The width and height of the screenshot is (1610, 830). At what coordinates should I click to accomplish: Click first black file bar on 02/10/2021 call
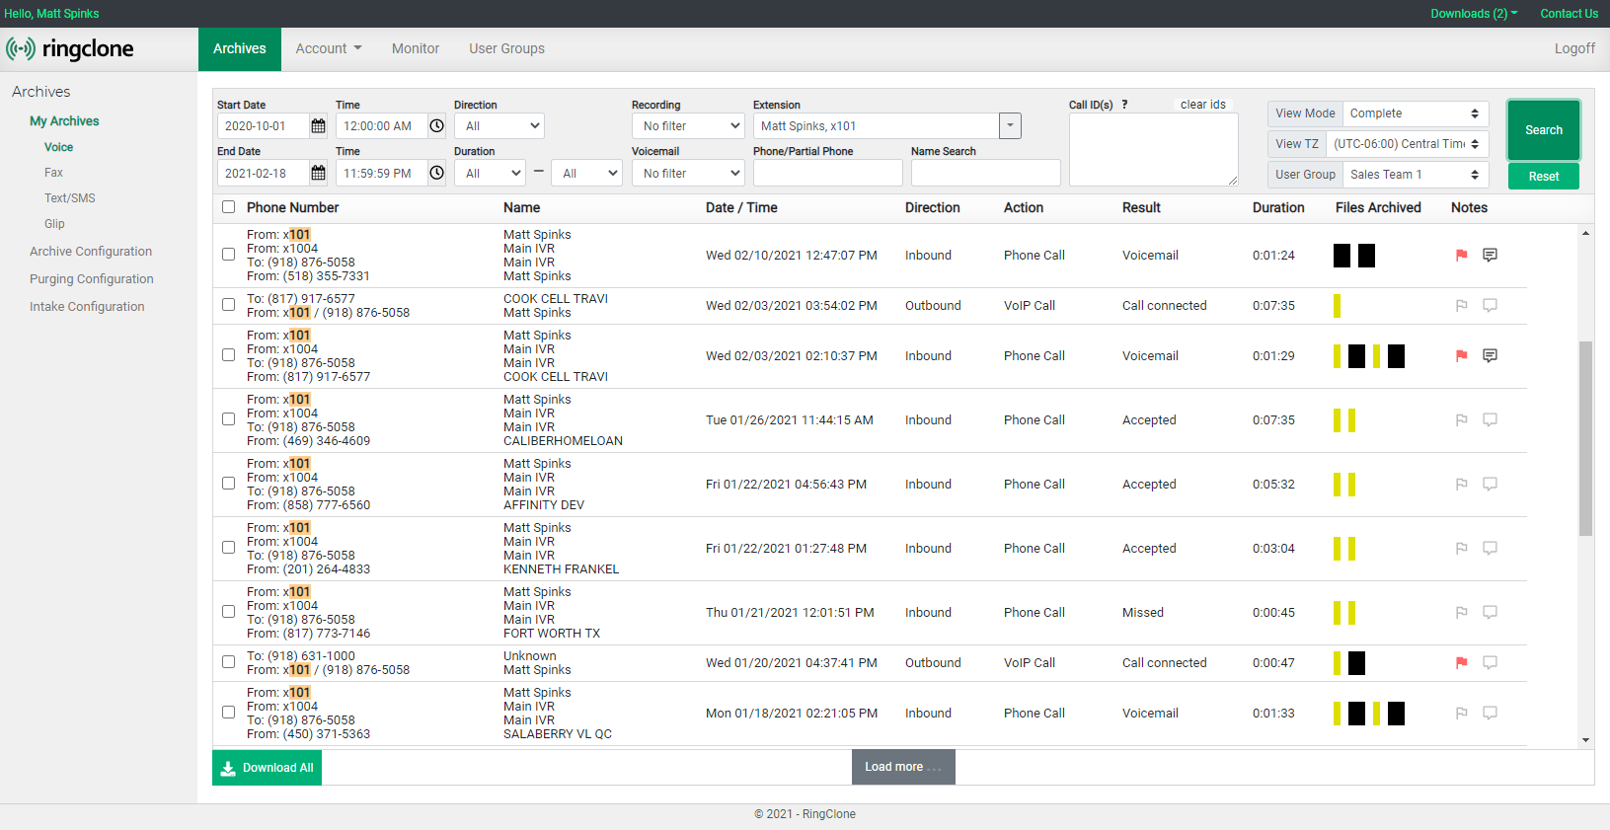(x=1342, y=256)
